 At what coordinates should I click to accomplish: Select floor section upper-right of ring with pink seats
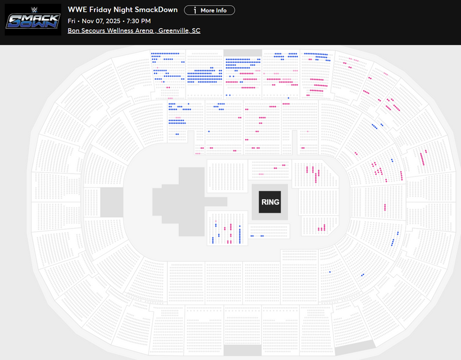315,174
